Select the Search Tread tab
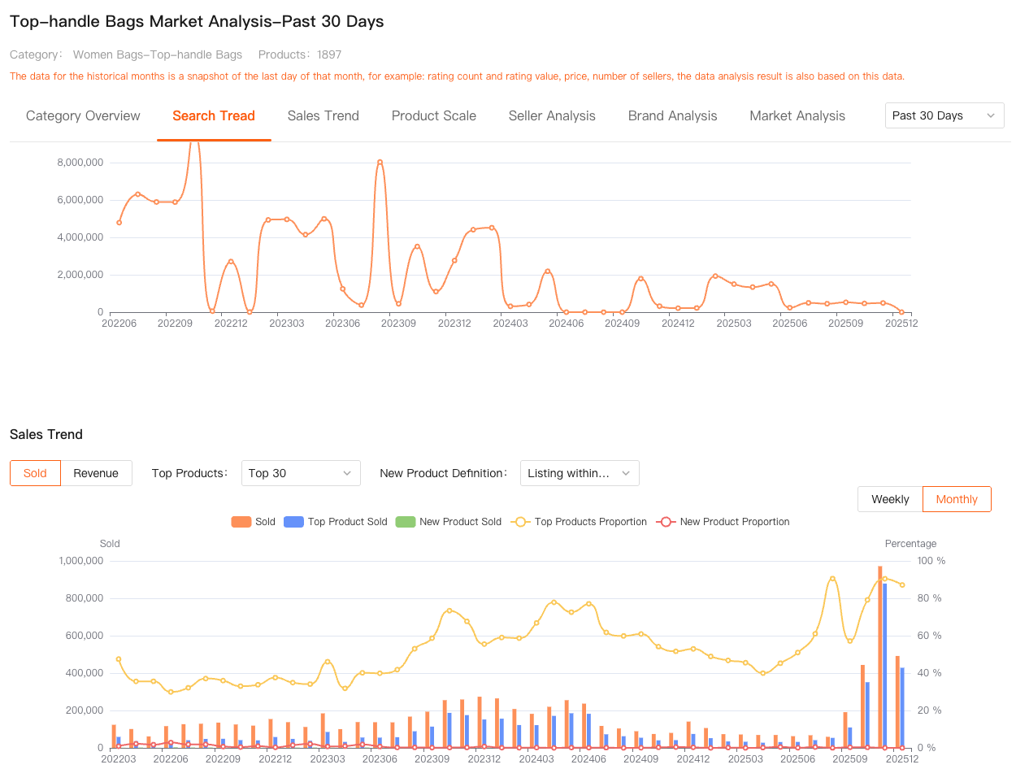This screenshot has height=769, width=1016. (x=214, y=116)
